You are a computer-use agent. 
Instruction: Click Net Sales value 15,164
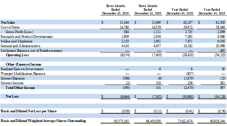124,22
